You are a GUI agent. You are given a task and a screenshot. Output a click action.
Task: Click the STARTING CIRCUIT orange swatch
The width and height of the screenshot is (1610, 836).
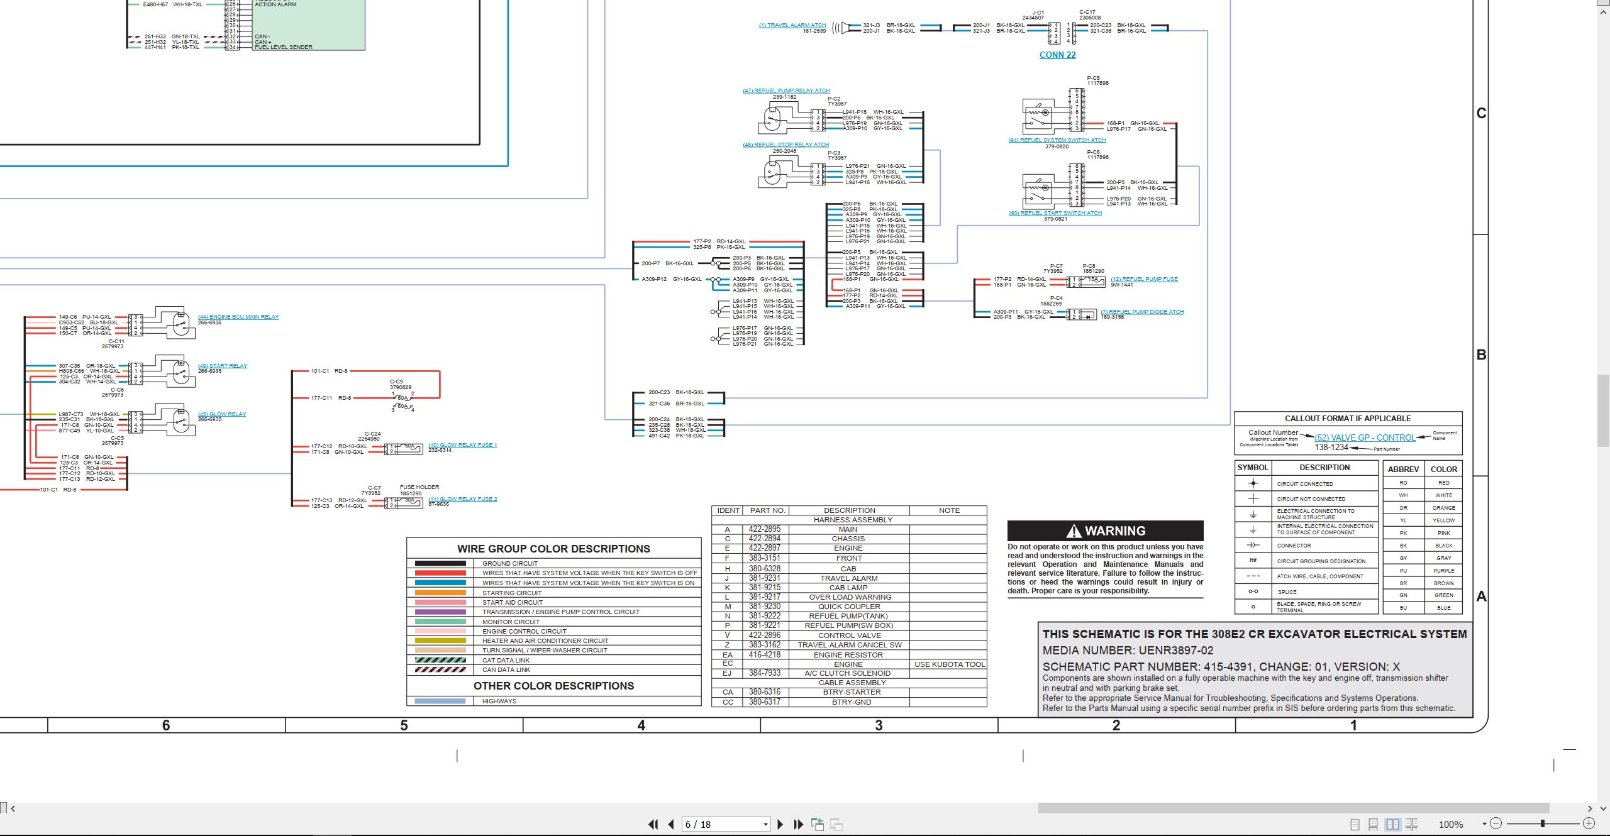(x=440, y=593)
